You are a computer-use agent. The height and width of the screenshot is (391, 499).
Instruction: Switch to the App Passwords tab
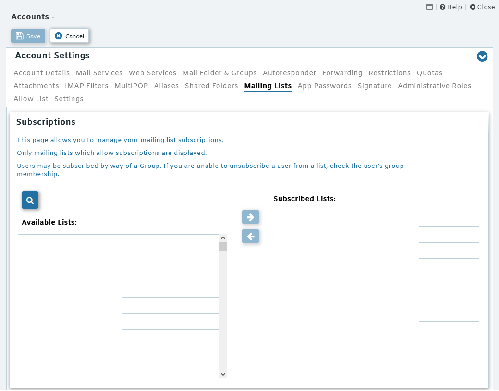(324, 86)
